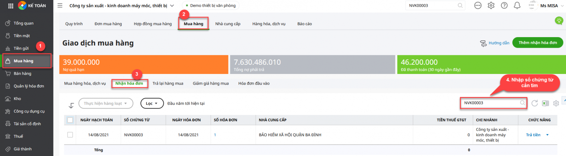
Task: Click the help question mark icon
Action: point(504,6)
